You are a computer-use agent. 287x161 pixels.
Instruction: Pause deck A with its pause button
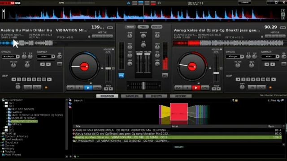tap(79, 88)
